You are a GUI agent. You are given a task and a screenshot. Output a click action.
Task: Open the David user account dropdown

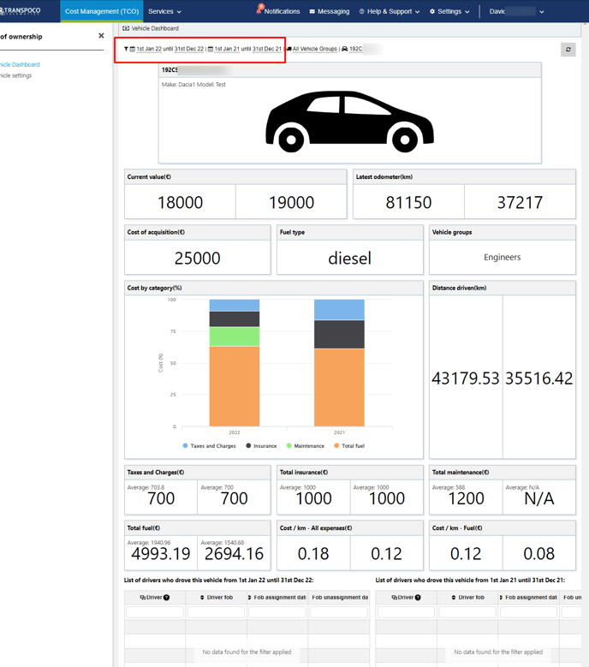(516, 11)
